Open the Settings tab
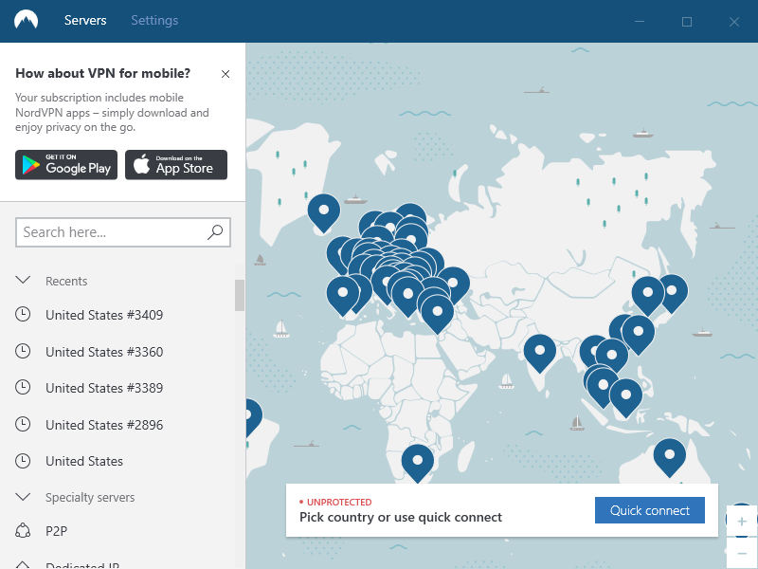The width and height of the screenshot is (758, 569). pos(154,21)
